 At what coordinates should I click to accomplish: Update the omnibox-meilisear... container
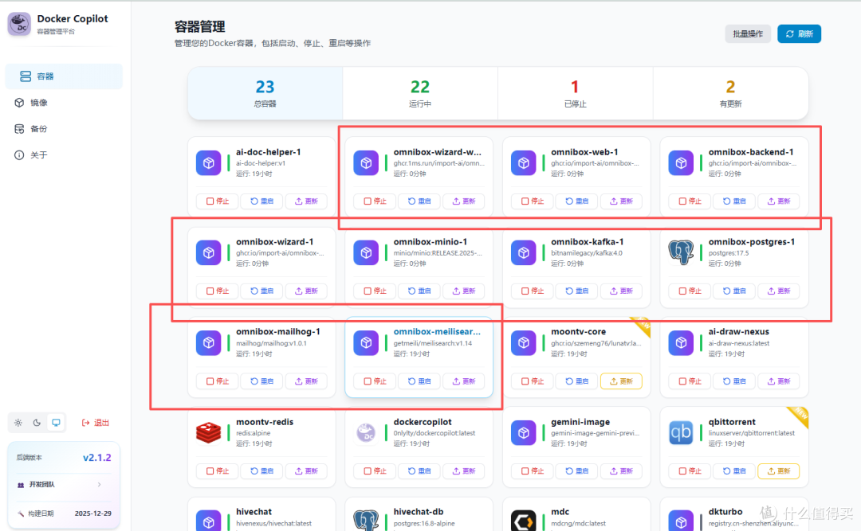pyautogui.click(x=463, y=381)
